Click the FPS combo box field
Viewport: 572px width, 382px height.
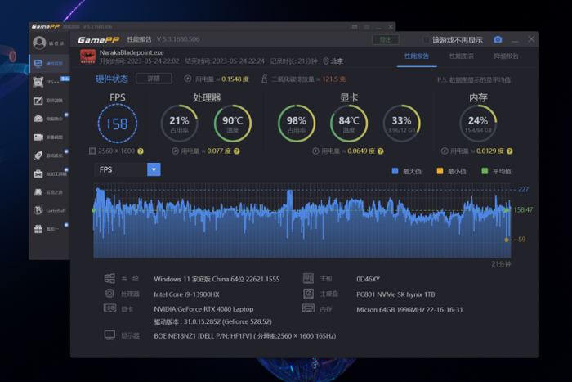(120, 169)
